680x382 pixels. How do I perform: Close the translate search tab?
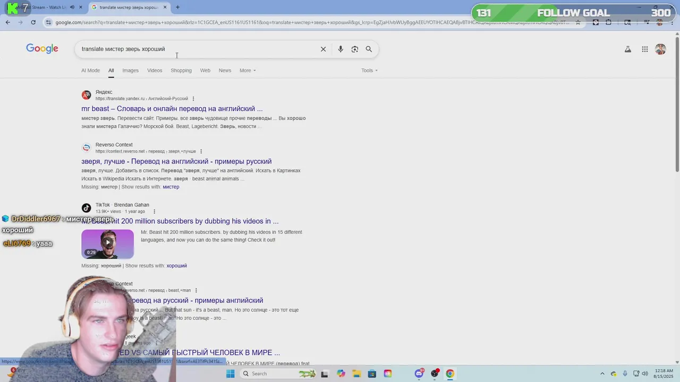pyautogui.click(x=165, y=7)
